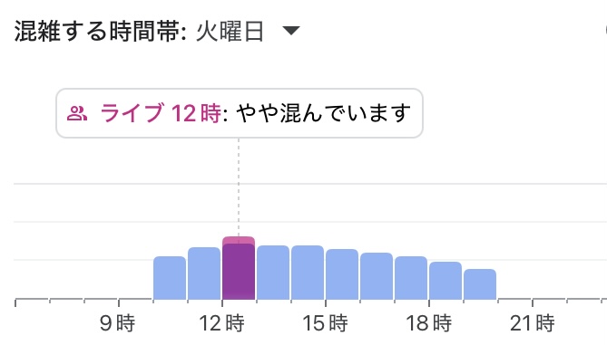Image resolution: width=607 pixels, height=345 pixels.
Task: Select the 17時 bar in the chart
Action: [x=411, y=278]
